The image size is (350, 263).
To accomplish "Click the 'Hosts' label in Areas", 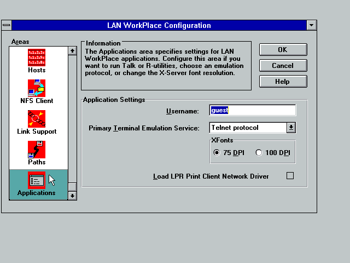I will click(x=37, y=70).
